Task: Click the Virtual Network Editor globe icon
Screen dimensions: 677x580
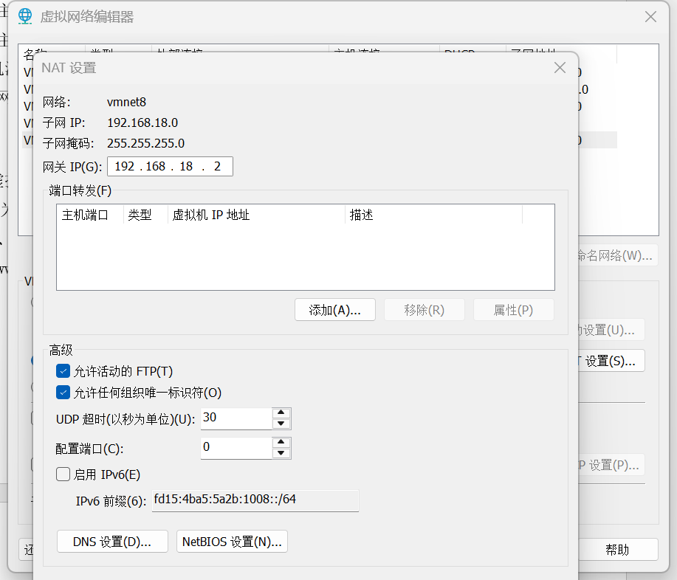Action: tap(25, 16)
